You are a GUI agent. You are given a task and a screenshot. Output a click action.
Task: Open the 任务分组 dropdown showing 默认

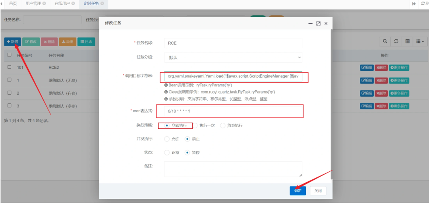tap(233, 57)
